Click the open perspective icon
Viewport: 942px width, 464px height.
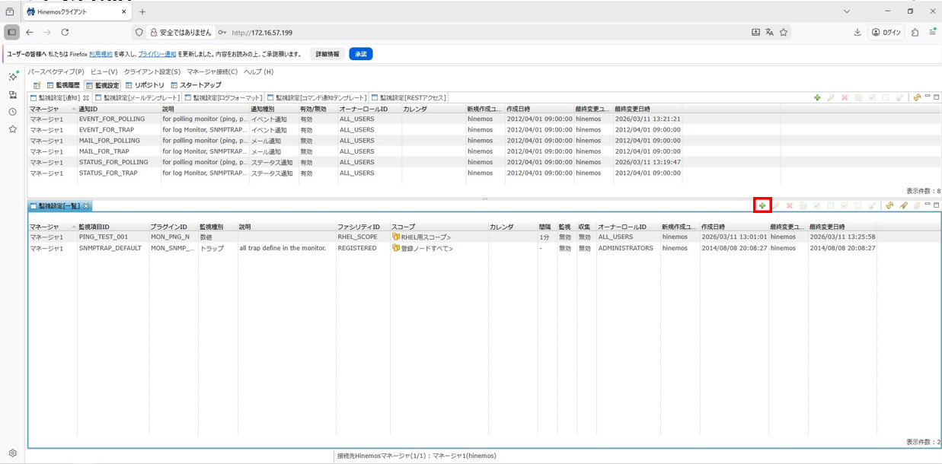click(x=37, y=85)
